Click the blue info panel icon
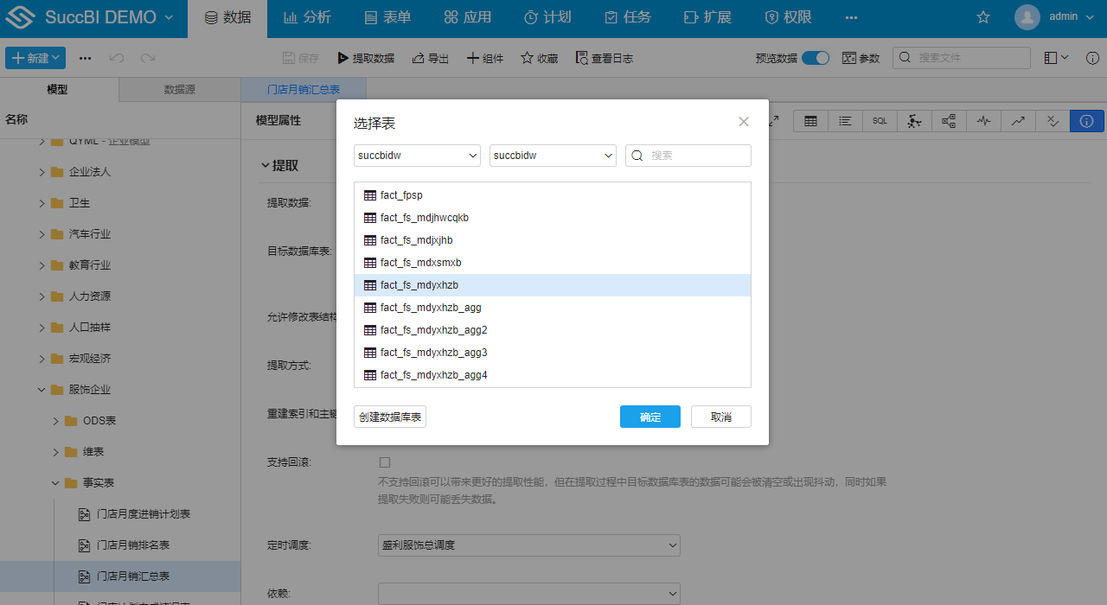Screen dimensions: 1107x605 pyautogui.click(x=1086, y=121)
